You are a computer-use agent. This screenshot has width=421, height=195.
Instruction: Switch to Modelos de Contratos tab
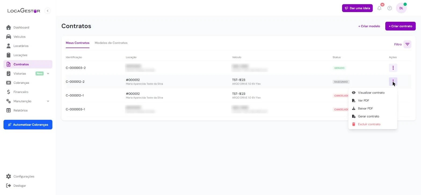(111, 43)
